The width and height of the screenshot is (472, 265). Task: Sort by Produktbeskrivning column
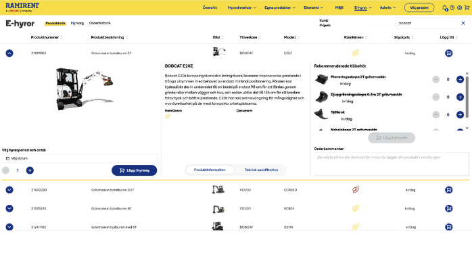(110, 37)
